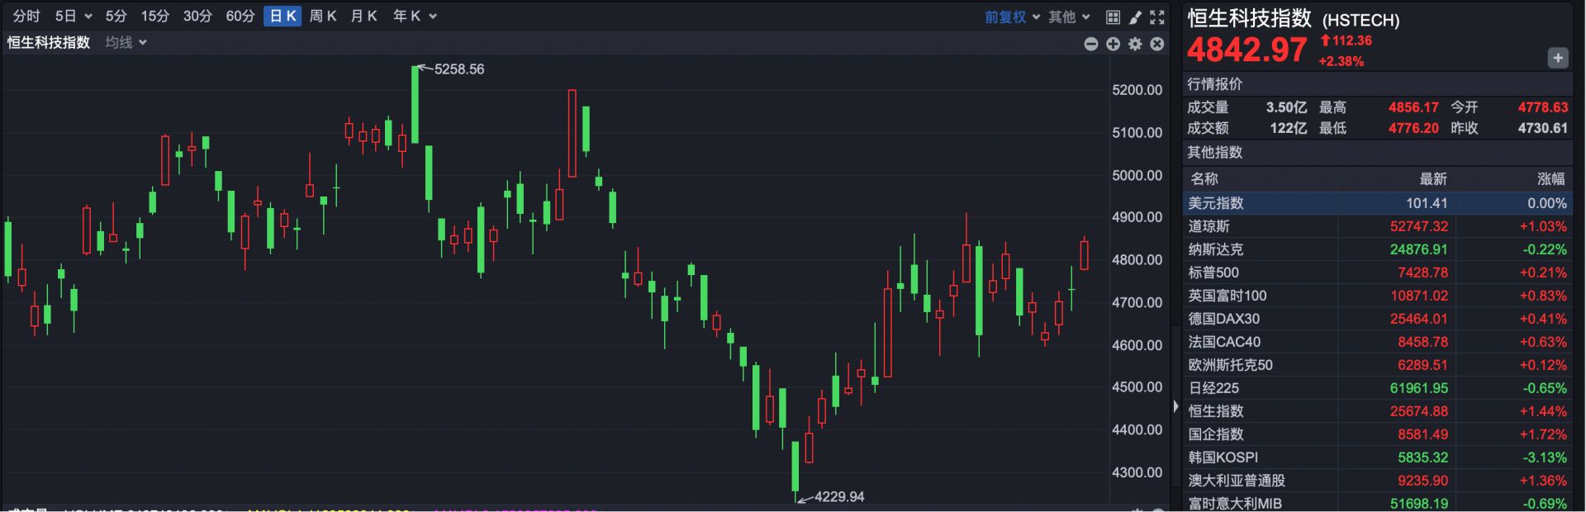Select the 日K daily candlestick tab
The width and height of the screenshot is (1586, 512).
coord(283,16)
